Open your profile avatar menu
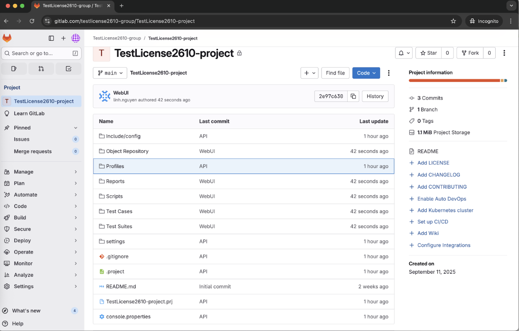 click(76, 38)
